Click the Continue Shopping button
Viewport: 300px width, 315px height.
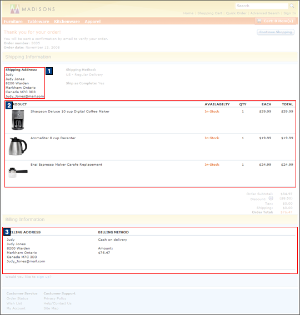point(276,32)
